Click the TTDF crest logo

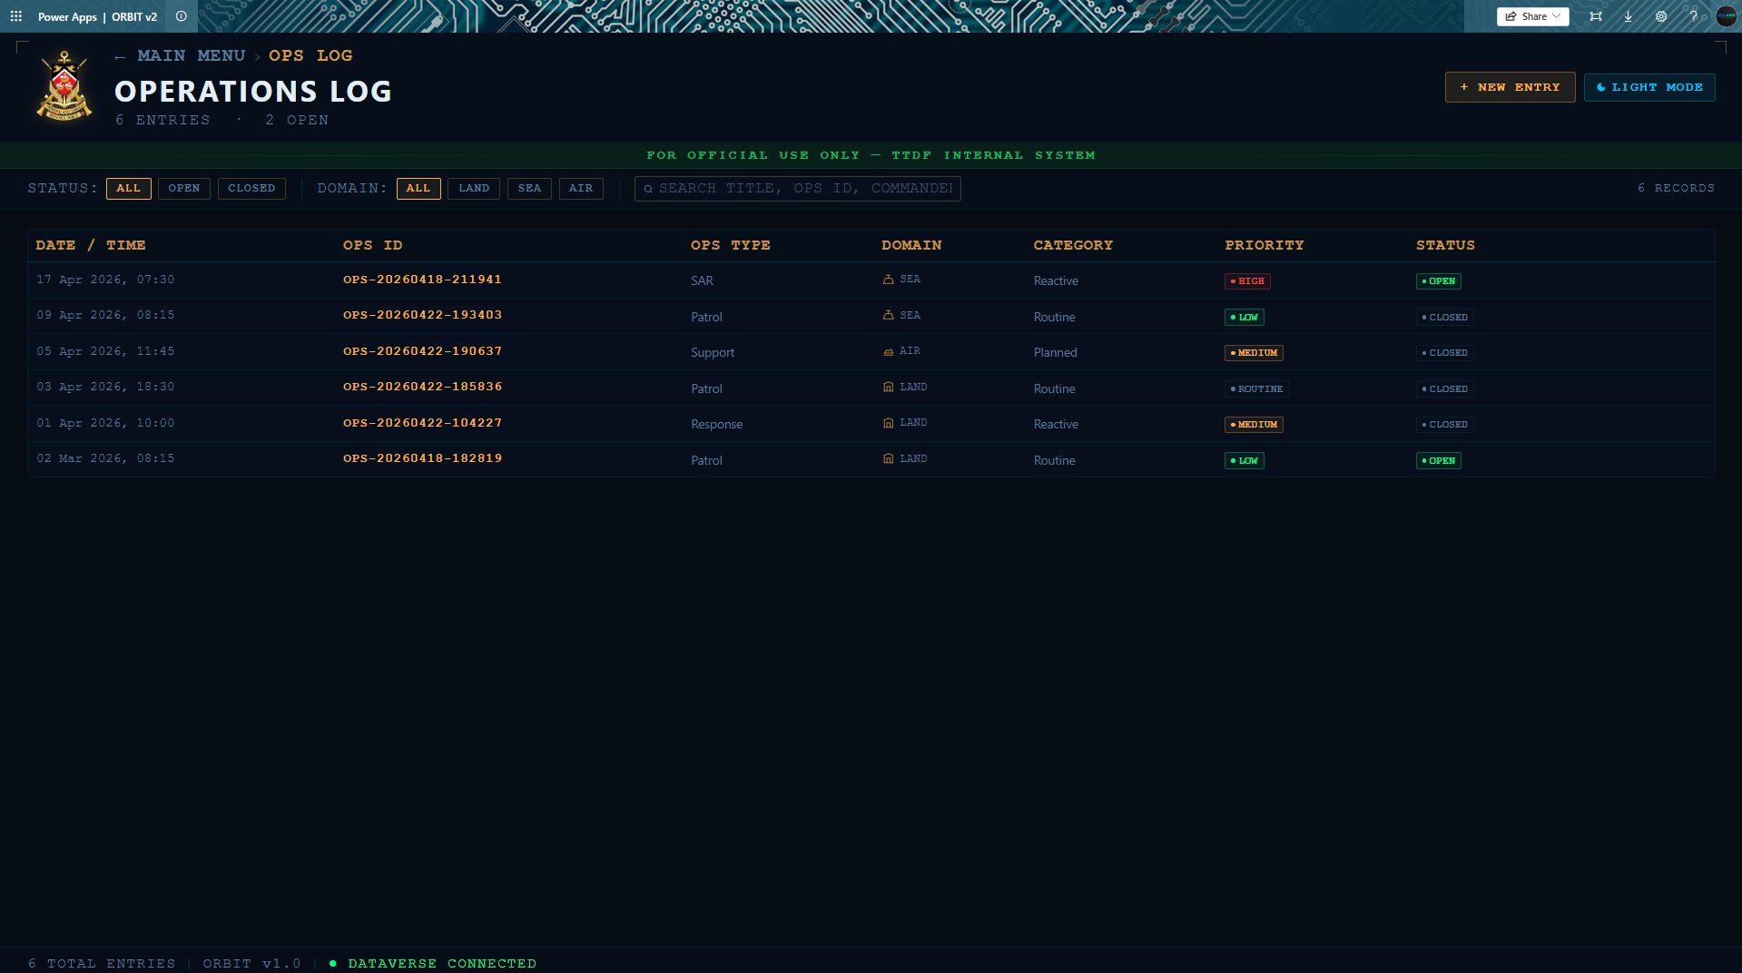point(64,86)
